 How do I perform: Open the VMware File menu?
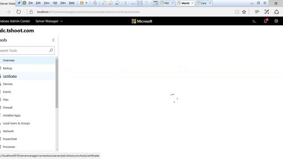[x=31, y=3]
